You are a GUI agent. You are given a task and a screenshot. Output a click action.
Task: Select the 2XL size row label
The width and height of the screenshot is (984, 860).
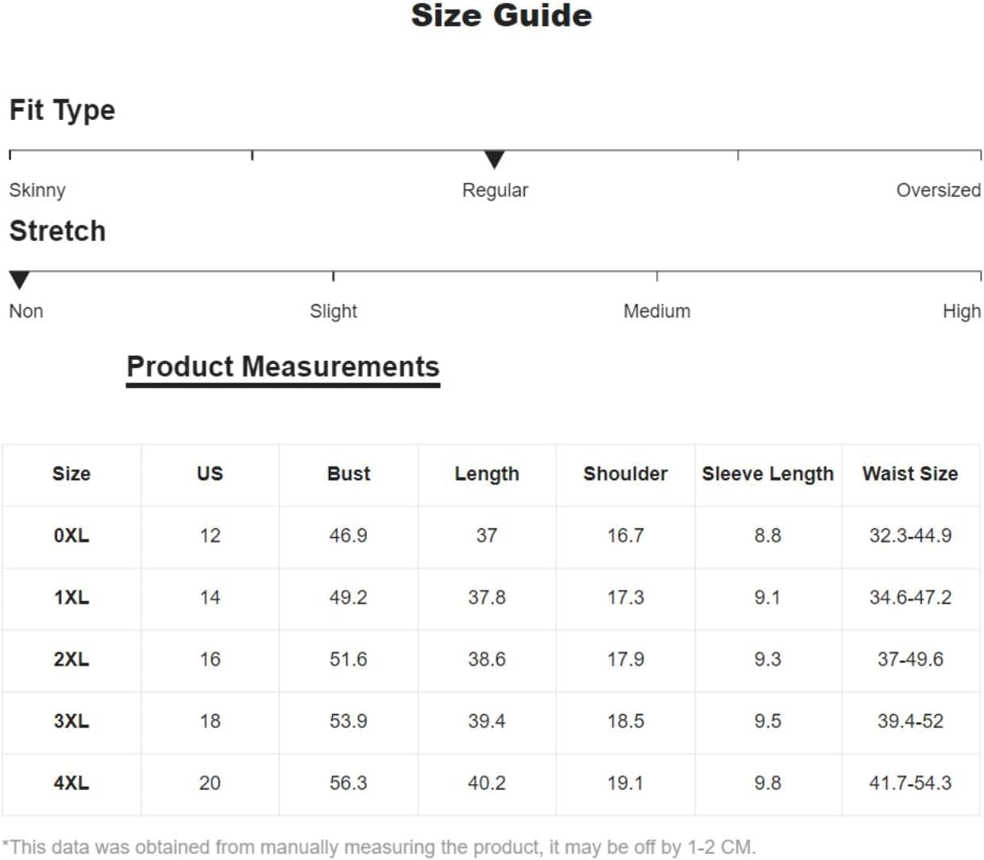point(71,659)
